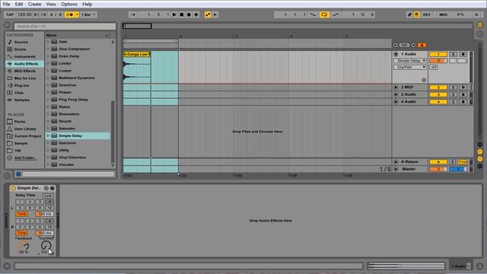Expand the Reverb device folder
This screenshot has height=274, width=487.
tap(48, 121)
